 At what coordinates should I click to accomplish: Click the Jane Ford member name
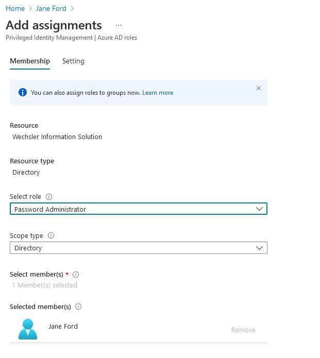coord(63,326)
